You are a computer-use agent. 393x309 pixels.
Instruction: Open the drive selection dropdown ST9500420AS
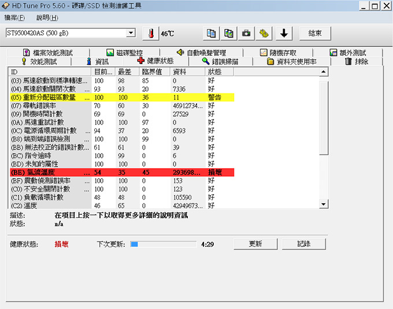[71, 33]
